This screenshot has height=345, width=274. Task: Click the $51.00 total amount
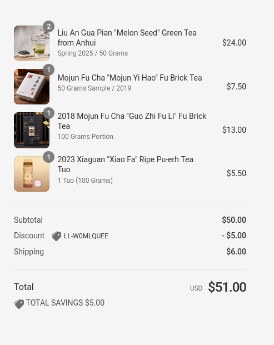(x=227, y=287)
